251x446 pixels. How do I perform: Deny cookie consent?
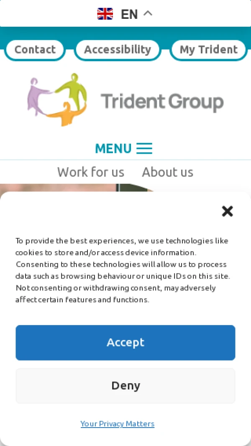[x=125, y=386]
